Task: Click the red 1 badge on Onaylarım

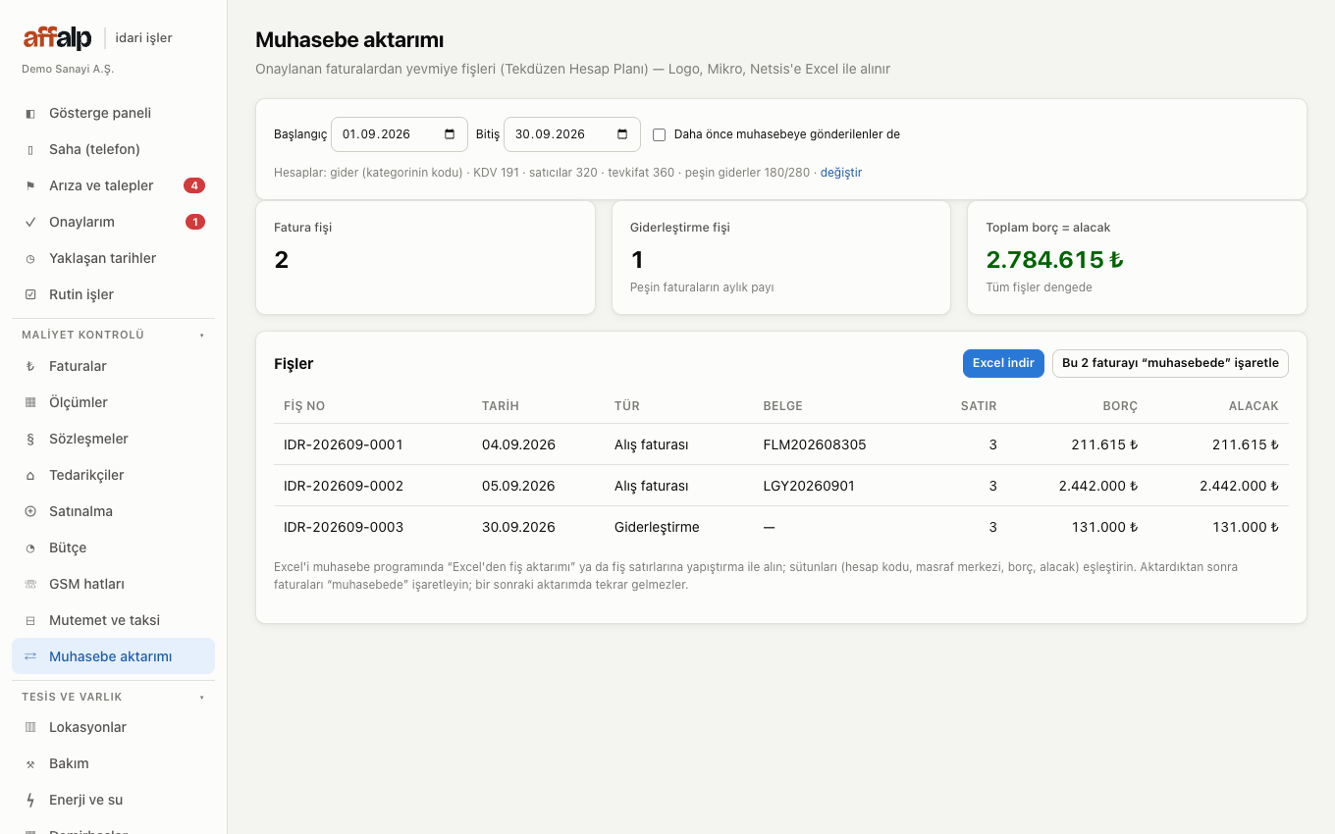Action: click(x=195, y=222)
